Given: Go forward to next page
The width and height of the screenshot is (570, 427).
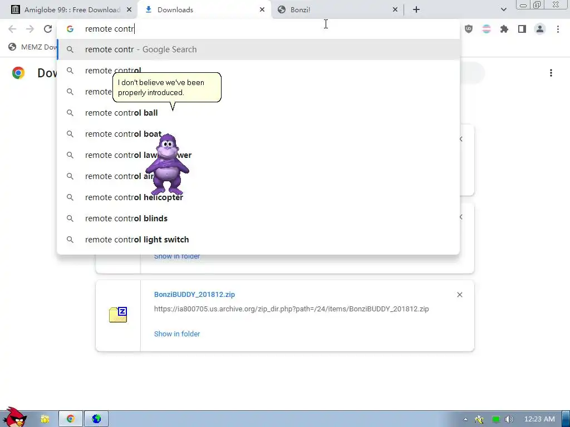Looking at the screenshot, I should [30, 29].
